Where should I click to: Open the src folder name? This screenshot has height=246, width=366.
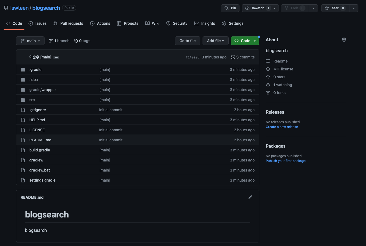coord(32,100)
